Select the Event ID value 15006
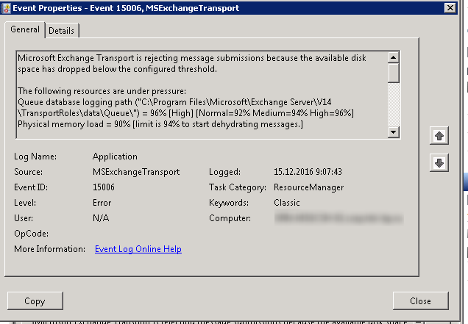The height and width of the screenshot is (324, 468). (104, 187)
